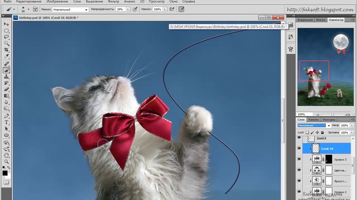357x200 pixels.
Task: Select the Crop tool
Action: click(6, 49)
